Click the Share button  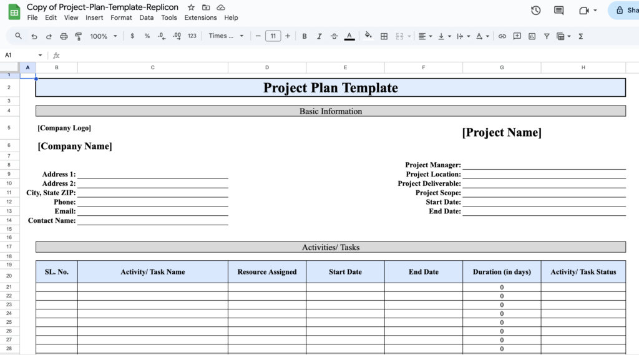(624, 11)
